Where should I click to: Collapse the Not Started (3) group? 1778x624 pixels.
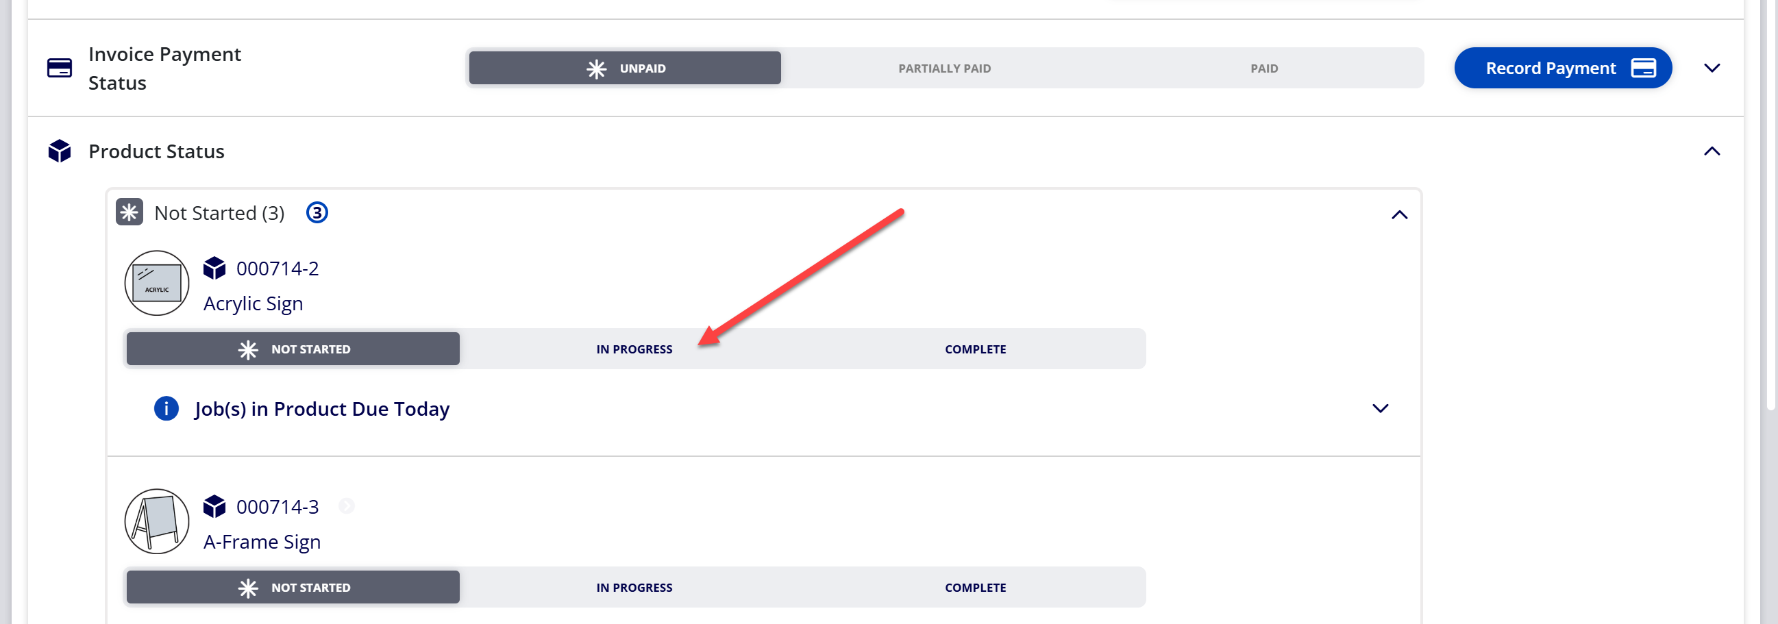pos(1399,214)
